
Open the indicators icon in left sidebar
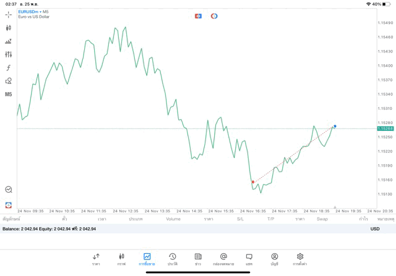[8, 41]
